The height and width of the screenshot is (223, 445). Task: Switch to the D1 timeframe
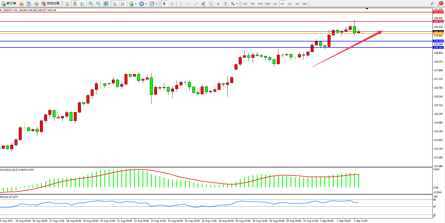(290, 4)
